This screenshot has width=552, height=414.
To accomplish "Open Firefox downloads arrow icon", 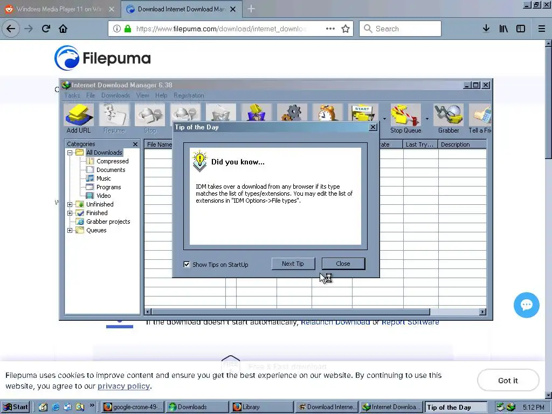I will (486, 29).
